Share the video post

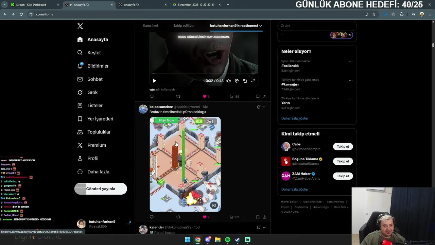pyautogui.click(x=265, y=97)
